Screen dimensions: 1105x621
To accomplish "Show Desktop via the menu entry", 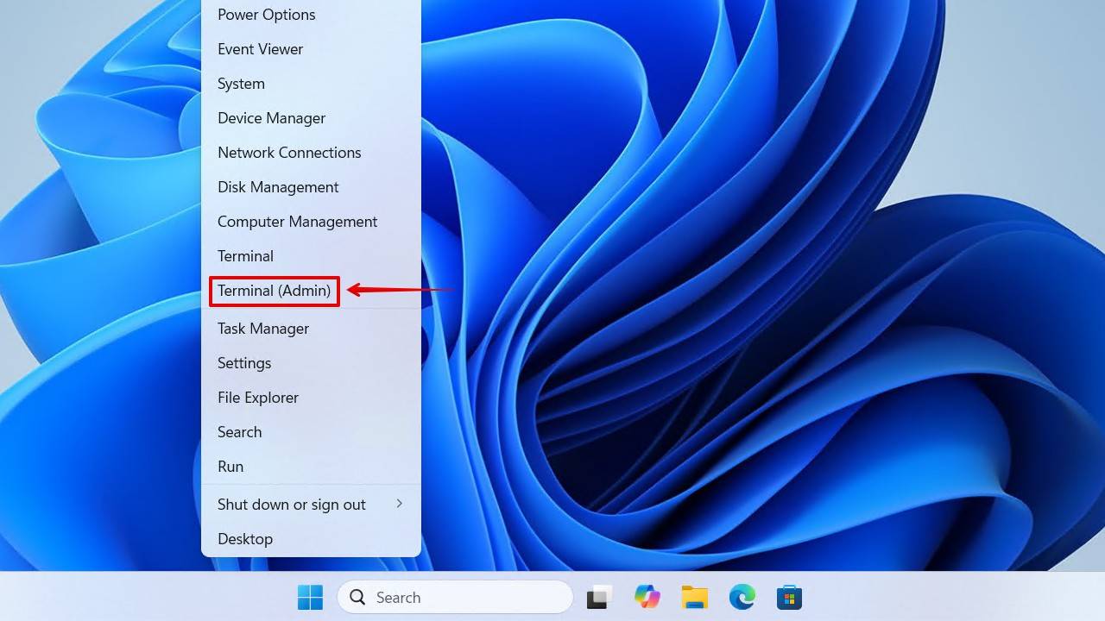I will [245, 539].
